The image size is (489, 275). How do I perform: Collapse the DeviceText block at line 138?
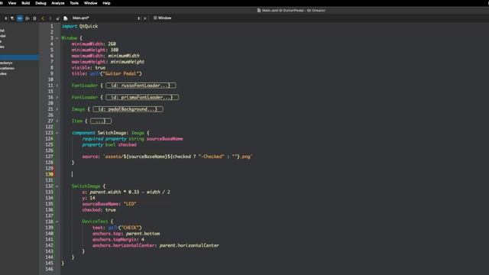(x=57, y=222)
